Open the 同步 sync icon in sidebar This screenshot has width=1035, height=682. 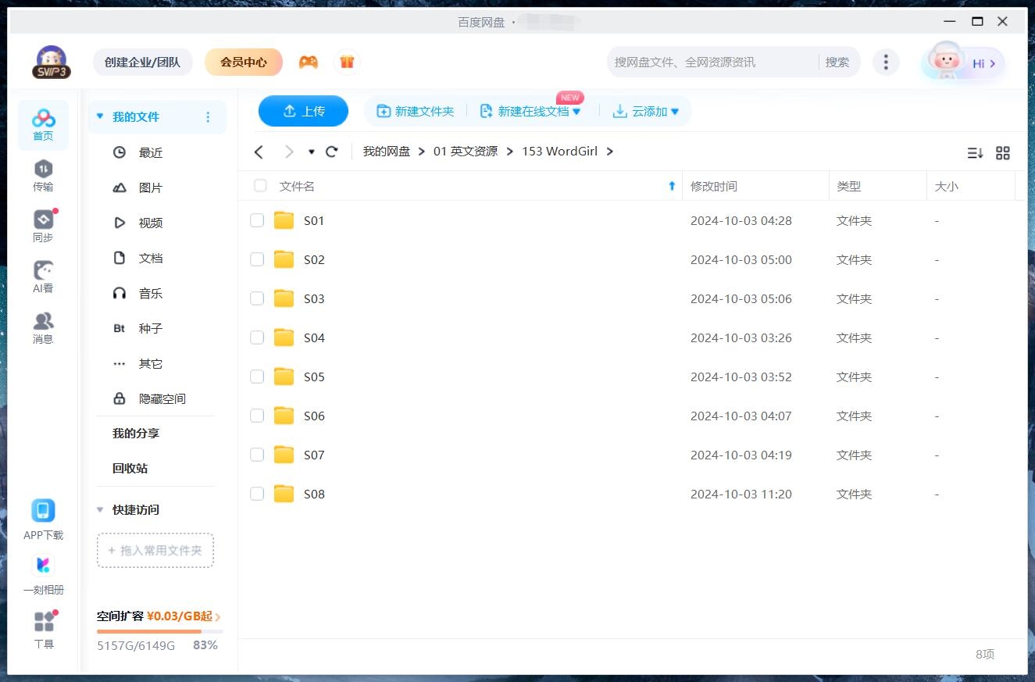[x=43, y=226]
